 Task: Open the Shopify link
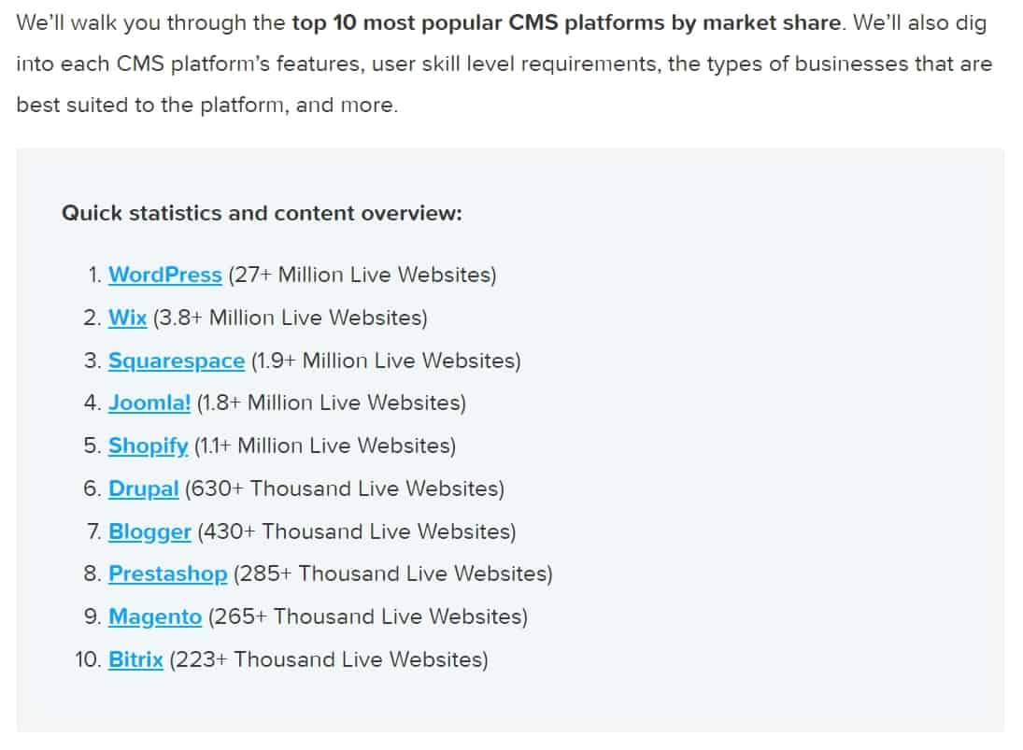tap(149, 446)
